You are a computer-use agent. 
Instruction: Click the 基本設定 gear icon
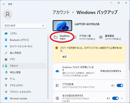tap(101, 37)
